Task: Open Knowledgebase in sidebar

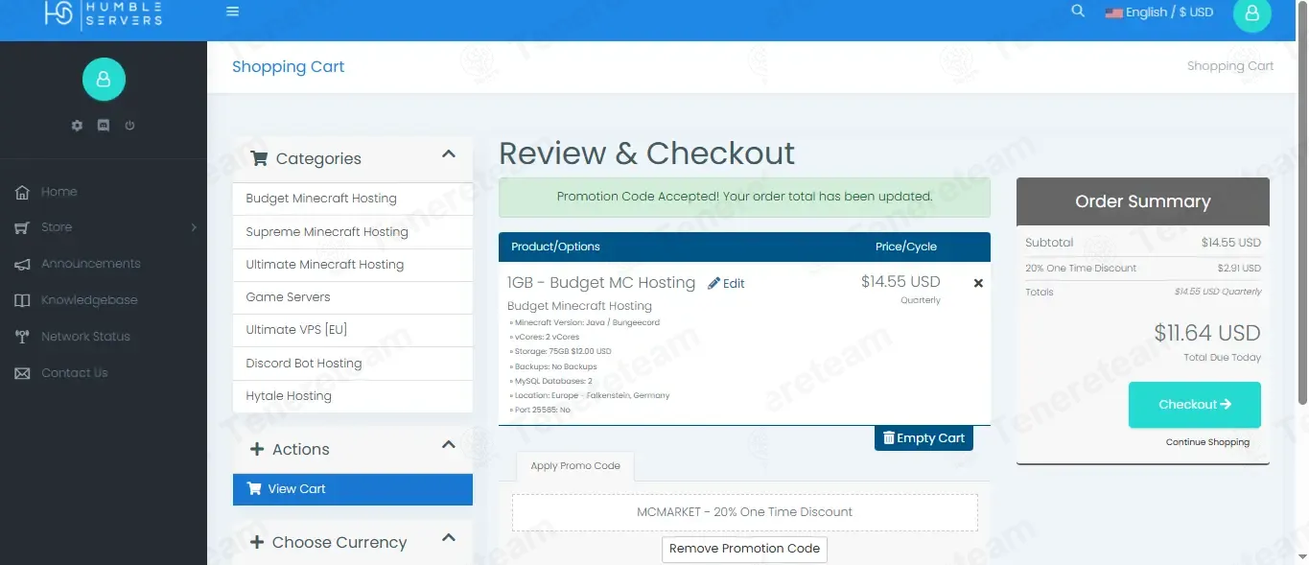Action: tap(89, 300)
